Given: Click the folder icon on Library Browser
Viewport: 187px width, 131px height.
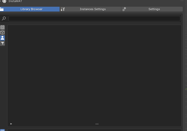Looking at the screenshot, I should pyautogui.click(x=2, y=9).
